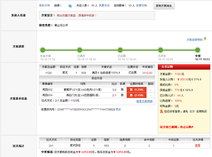Viewport: 212px width, 157px height.
Task: Open the 竞彩女神 user profile link
Action: click(x=45, y=6)
